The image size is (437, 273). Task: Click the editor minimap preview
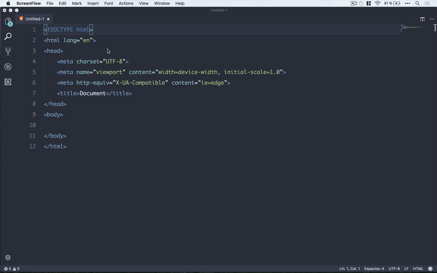click(x=412, y=28)
